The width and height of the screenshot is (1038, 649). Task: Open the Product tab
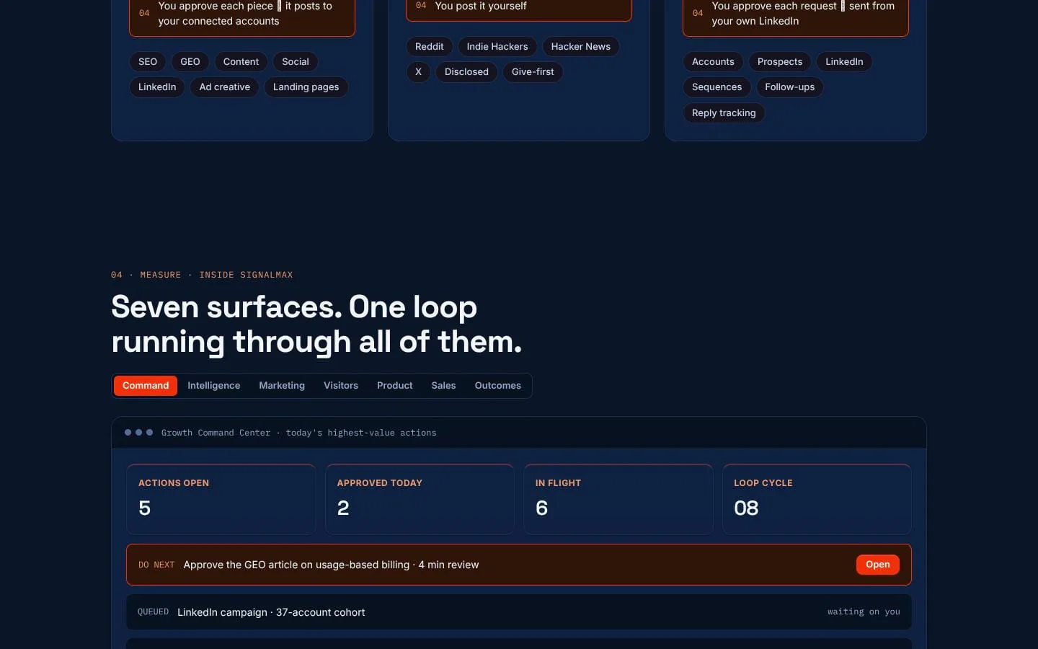point(395,386)
